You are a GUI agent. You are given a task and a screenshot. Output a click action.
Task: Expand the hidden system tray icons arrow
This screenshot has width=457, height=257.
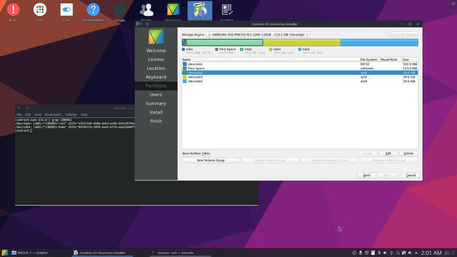(x=416, y=253)
